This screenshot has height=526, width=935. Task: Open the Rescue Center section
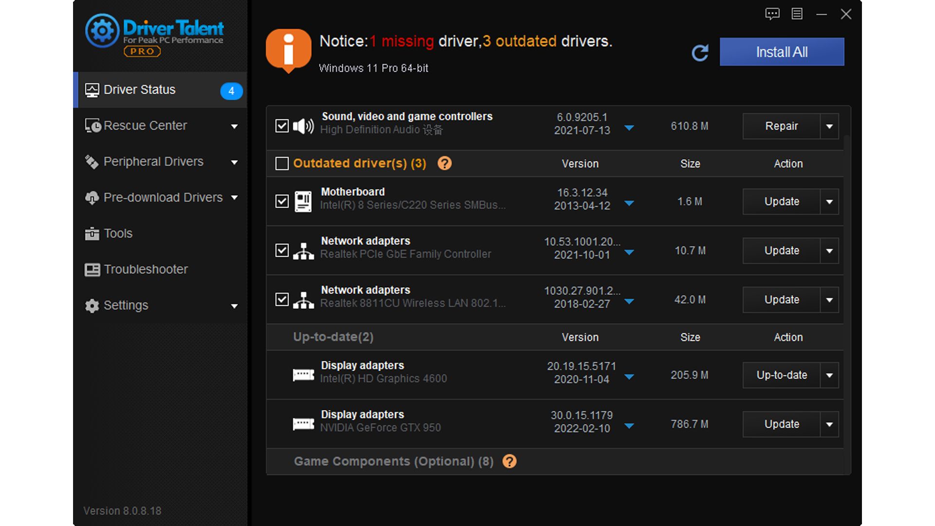145,126
